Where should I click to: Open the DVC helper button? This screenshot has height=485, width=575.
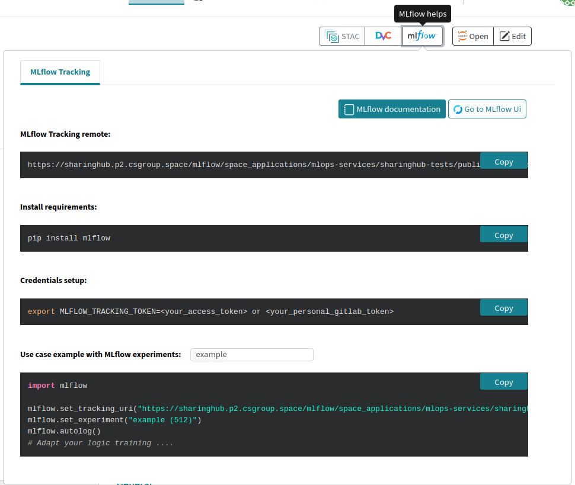[383, 36]
